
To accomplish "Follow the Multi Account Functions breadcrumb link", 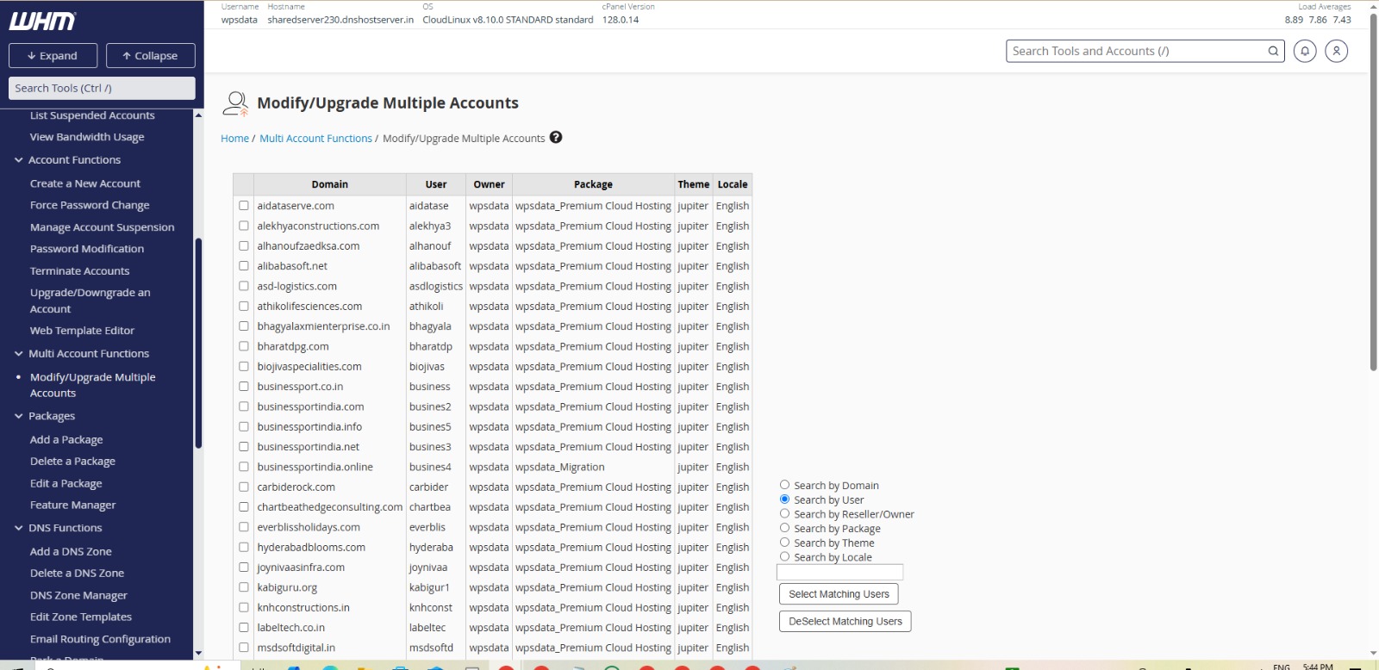I will (315, 138).
